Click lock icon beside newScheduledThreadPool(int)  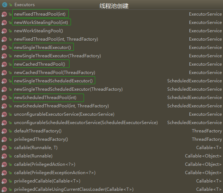click(10, 98)
